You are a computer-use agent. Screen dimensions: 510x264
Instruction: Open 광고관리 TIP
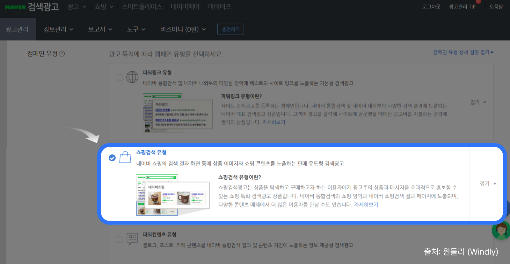(x=462, y=7)
